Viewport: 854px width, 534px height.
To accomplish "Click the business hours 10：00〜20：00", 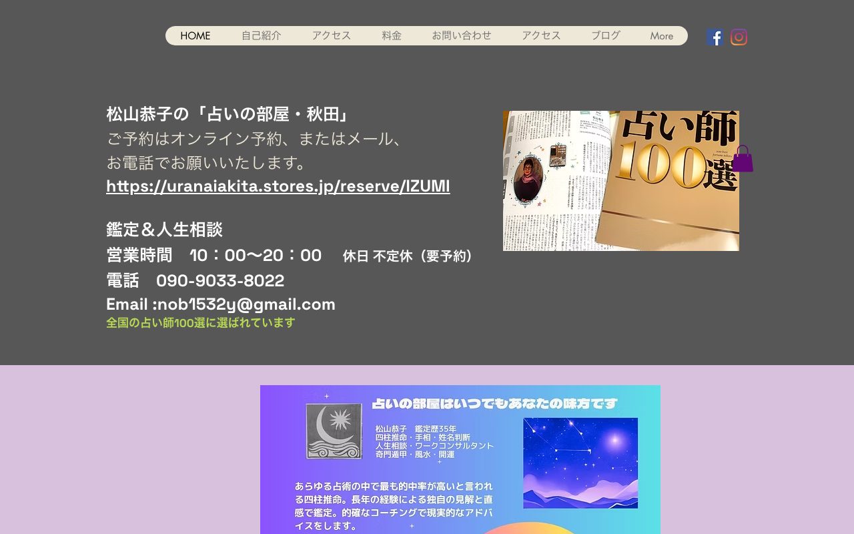I will pos(256,255).
